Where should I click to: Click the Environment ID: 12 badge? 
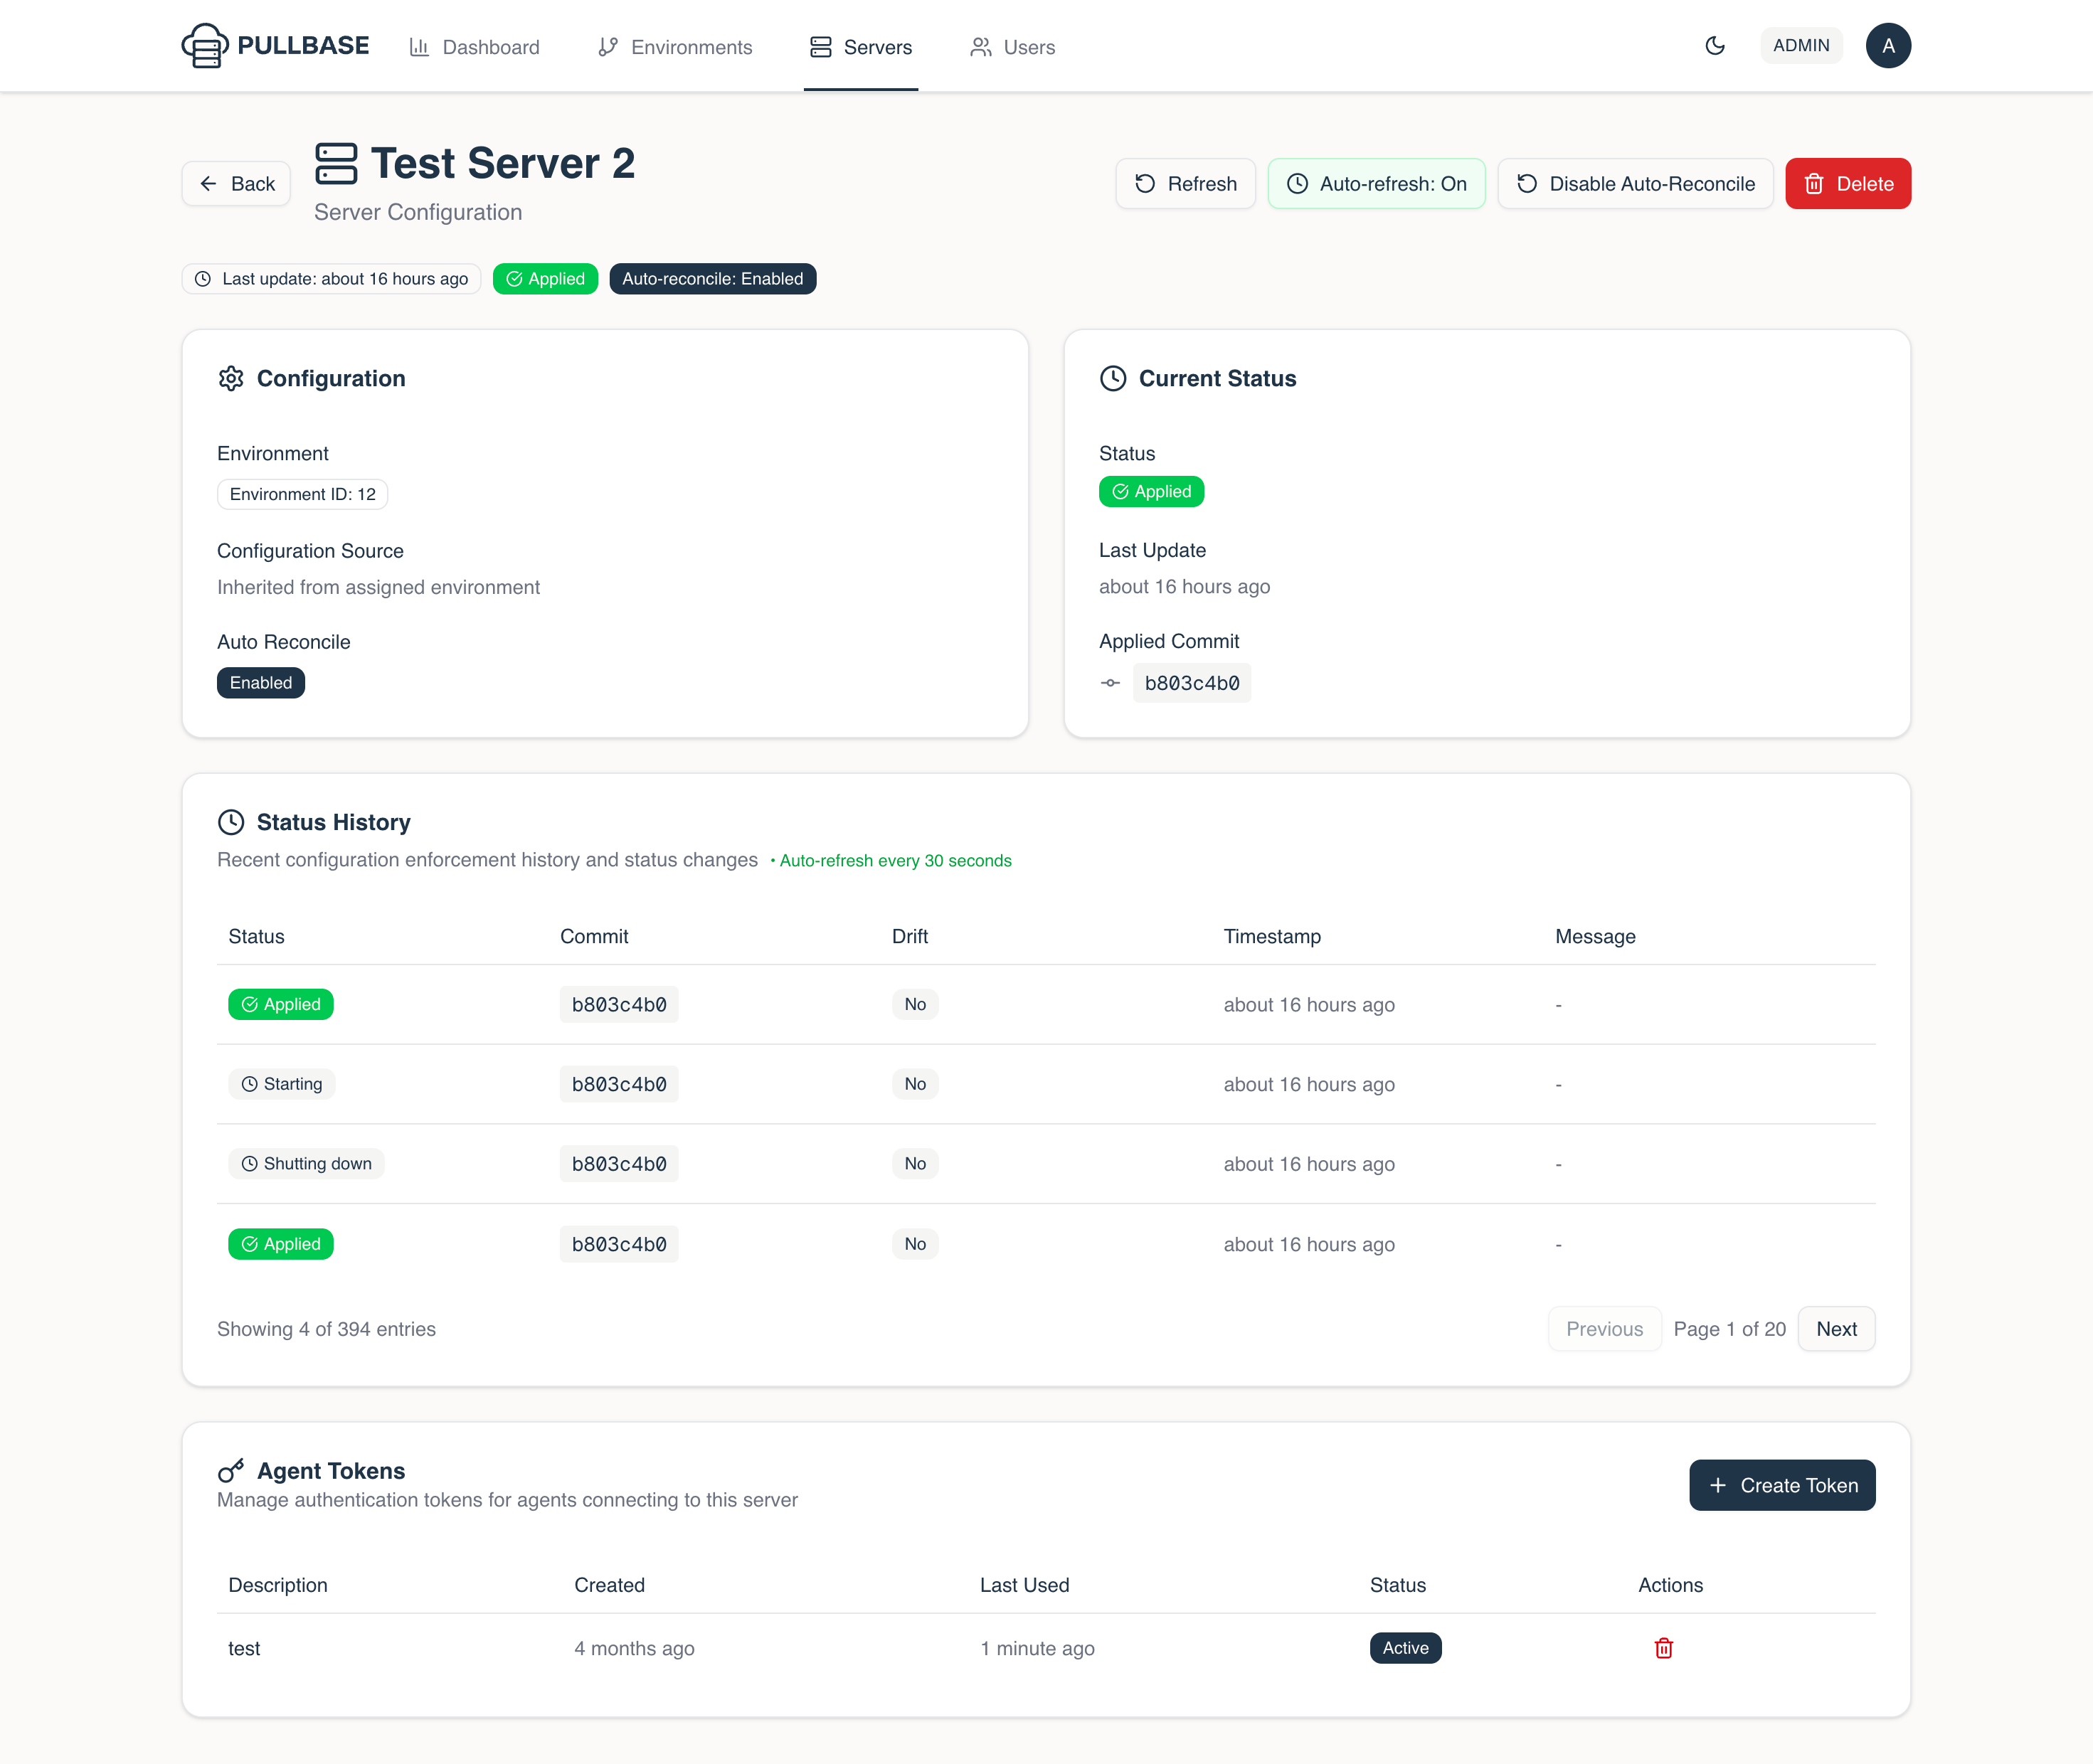[302, 493]
